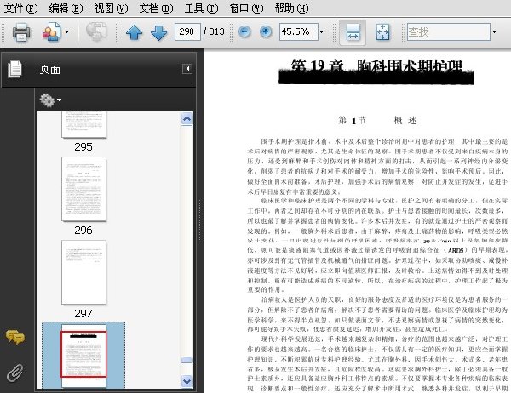
Task: Open the 窗口(W) menu
Action: [246, 9]
